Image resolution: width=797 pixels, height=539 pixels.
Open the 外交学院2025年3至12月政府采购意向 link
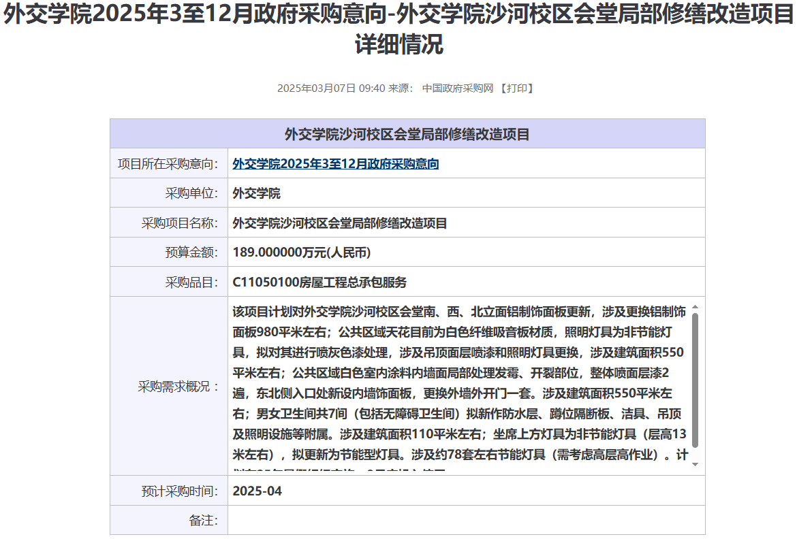[x=335, y=164]
